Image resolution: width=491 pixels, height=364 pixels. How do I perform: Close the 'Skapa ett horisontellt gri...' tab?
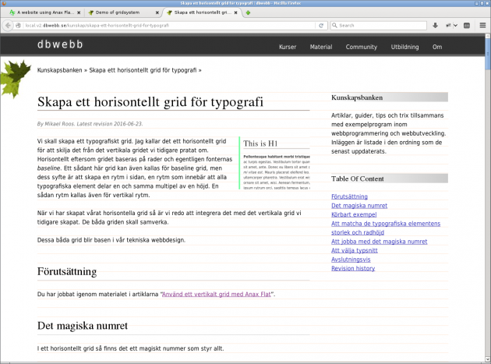click(236, 12)
